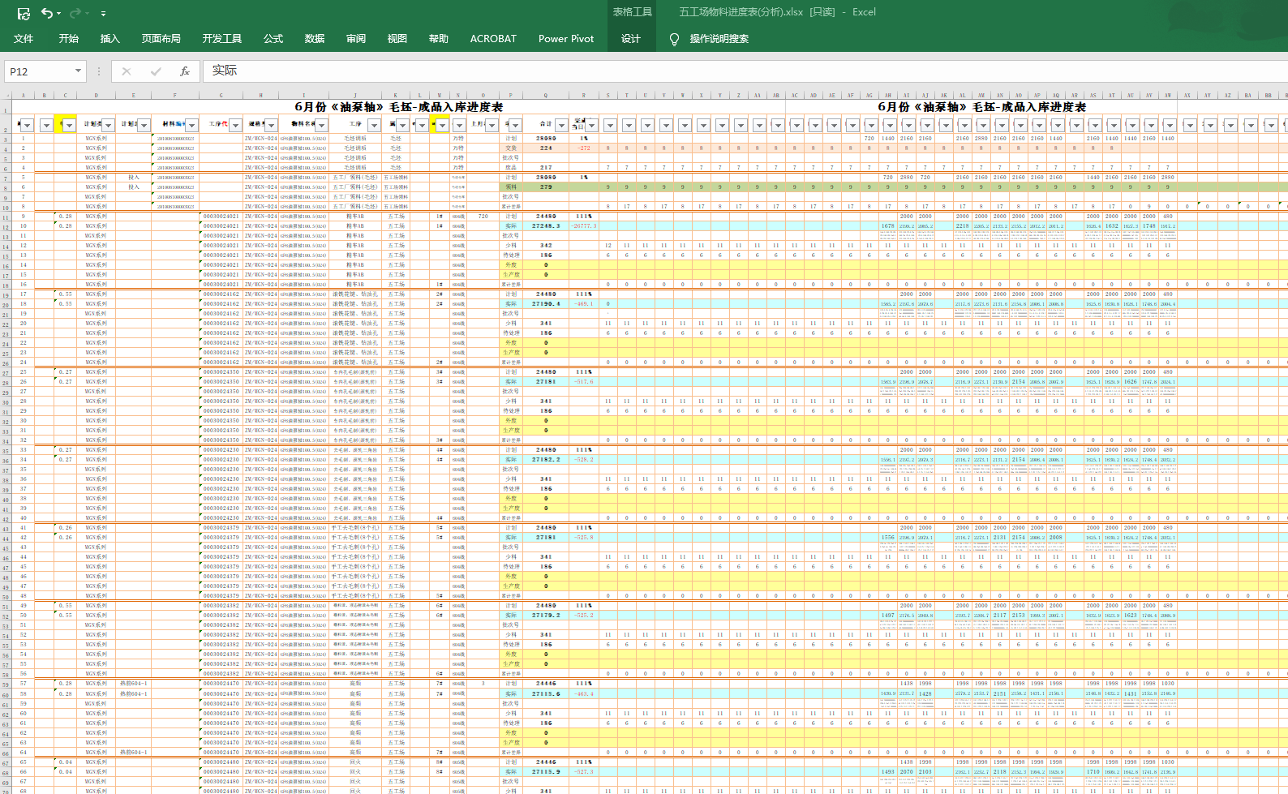
Task: Open the 文件 menu
Action: [x=24, y=39]
